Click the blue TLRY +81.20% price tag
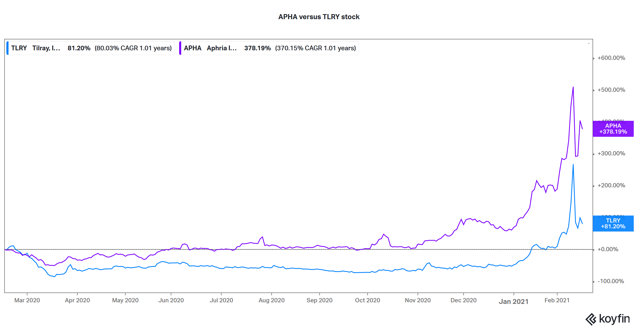The height and width of the screenshot is (330, 638). point(613,224)
